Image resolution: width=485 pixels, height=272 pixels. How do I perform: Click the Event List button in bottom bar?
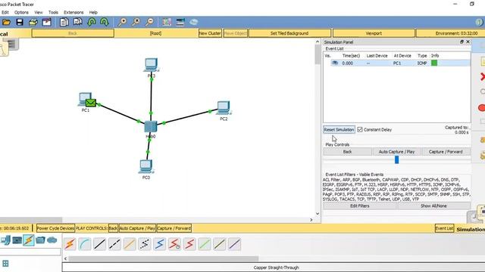(444, 228)
